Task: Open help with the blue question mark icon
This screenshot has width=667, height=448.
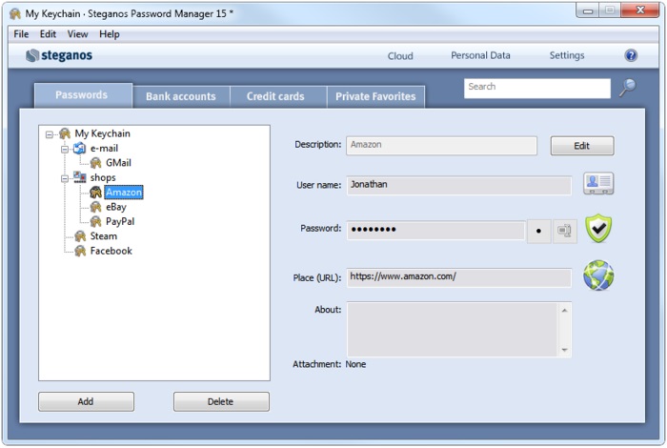Action: click(631, 55)
